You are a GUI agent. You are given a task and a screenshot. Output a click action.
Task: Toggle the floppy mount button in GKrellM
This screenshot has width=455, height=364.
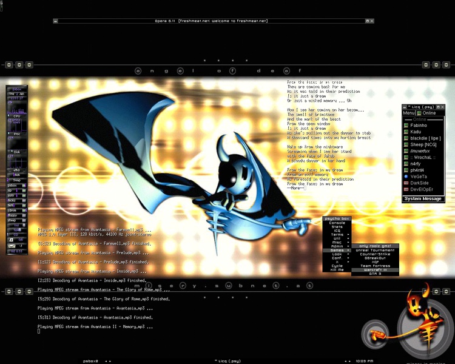(24, 215)
